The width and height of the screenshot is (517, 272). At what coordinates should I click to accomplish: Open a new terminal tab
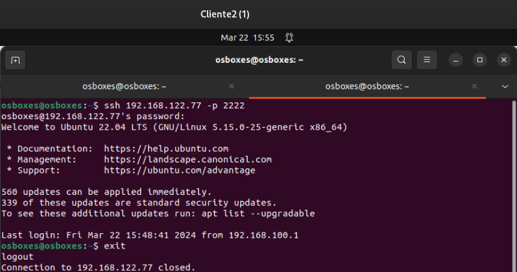15,60
